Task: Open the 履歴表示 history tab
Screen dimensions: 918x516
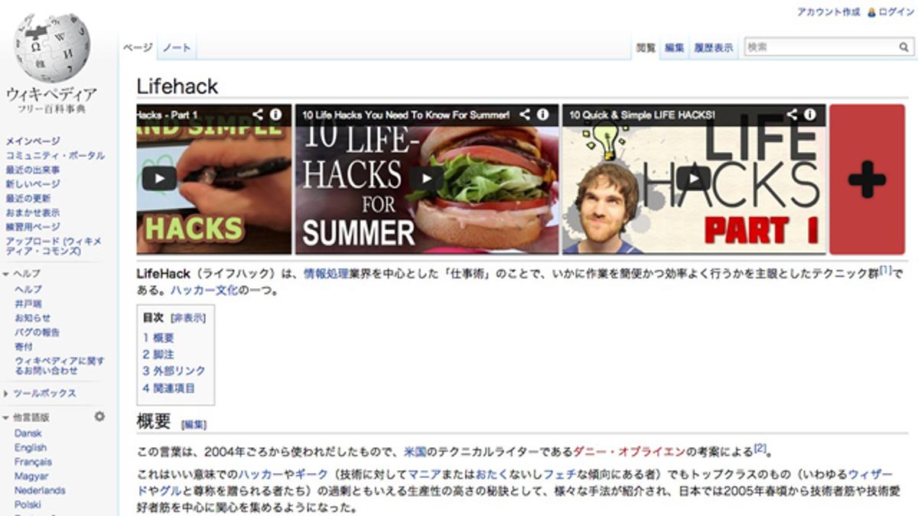Action: click(713, 48)
